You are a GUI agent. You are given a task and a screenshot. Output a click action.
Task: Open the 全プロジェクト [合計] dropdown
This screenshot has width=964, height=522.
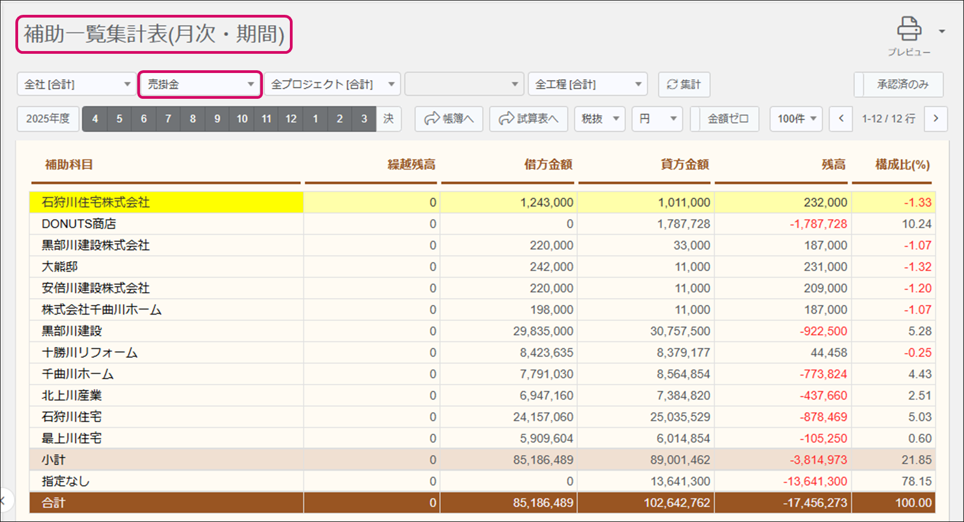click(332, 85)
